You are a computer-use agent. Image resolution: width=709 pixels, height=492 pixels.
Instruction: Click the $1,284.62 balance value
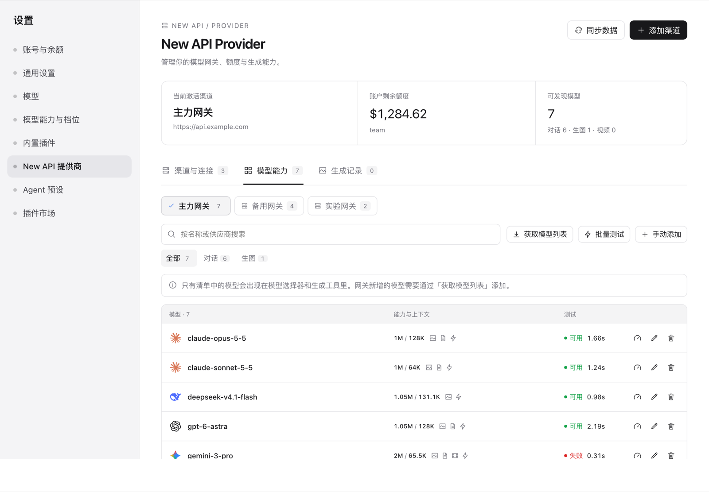(398, 114)
